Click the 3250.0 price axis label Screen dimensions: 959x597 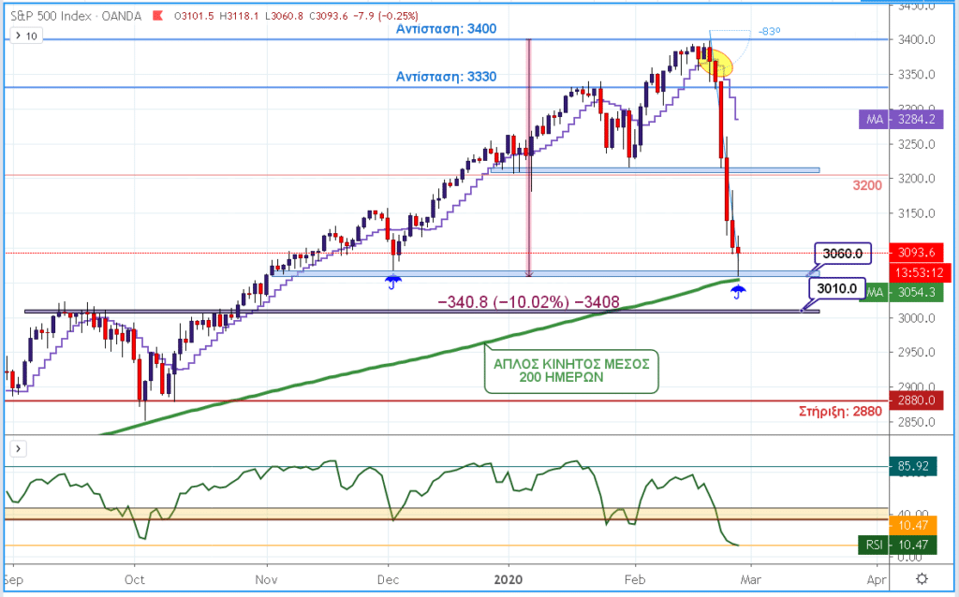tap(916, 145)
